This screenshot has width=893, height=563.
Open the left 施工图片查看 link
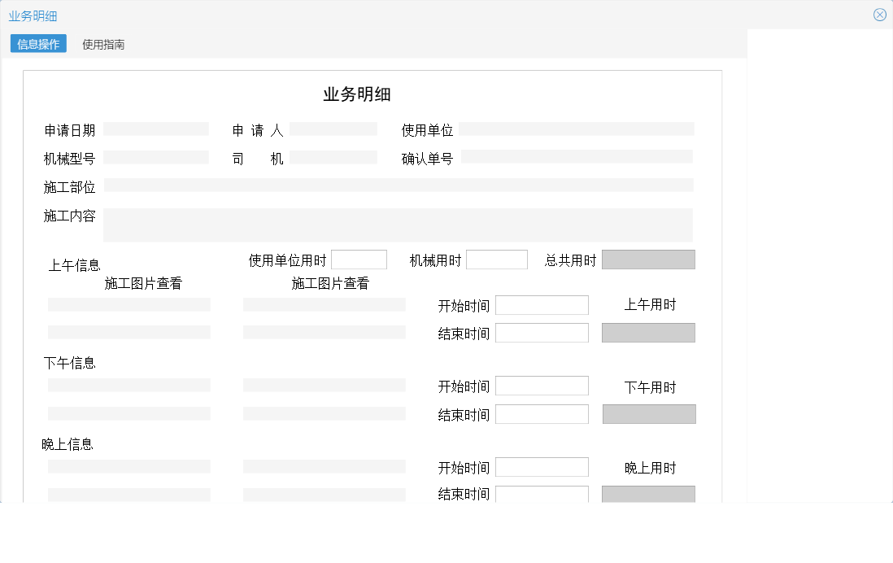click(x=143, y=284)
